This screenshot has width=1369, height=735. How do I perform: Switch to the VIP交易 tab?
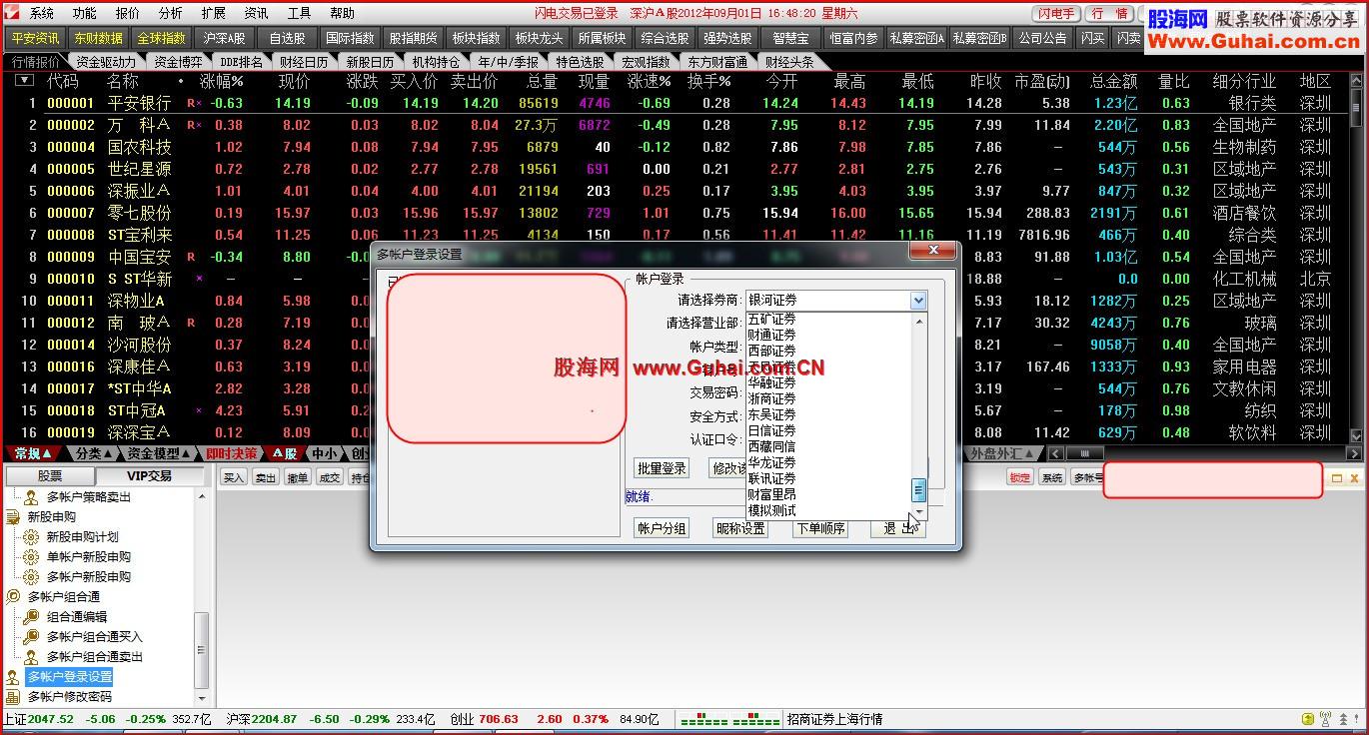(x=148, y=476)
